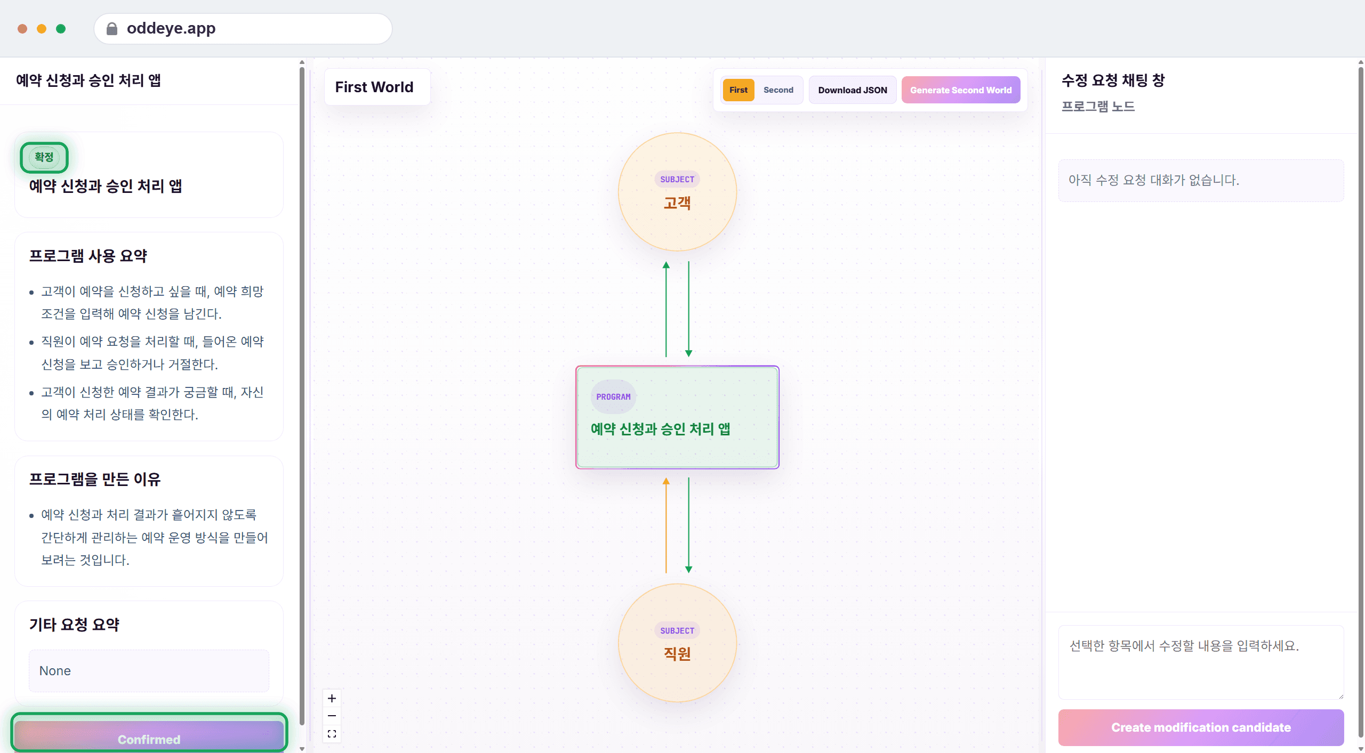Click Generate Second World button
Screen dimensions: 1365x753
[961, 90]
